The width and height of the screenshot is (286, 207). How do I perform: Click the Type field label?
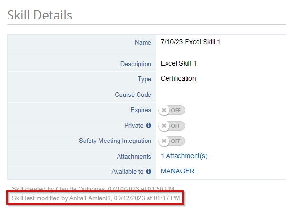click(143, 79)
